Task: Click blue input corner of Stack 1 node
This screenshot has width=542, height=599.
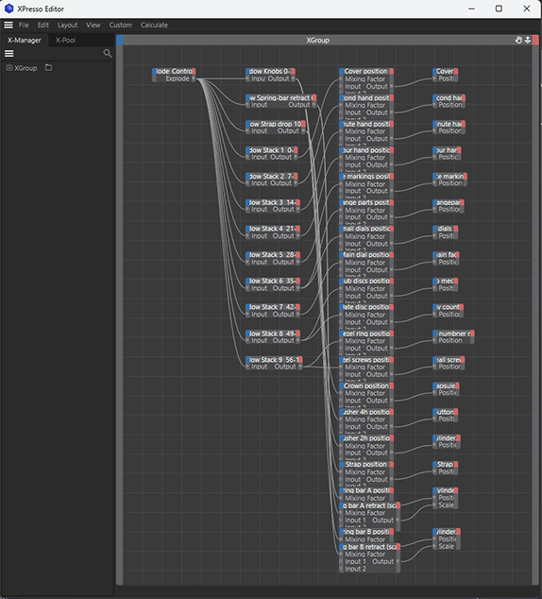Action: click(247, 150)
